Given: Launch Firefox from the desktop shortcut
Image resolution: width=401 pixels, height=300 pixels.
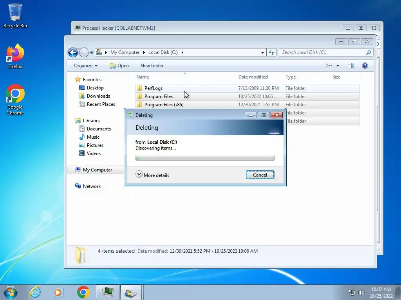Looking at the screenshot, I should click(x=15, y=56).
